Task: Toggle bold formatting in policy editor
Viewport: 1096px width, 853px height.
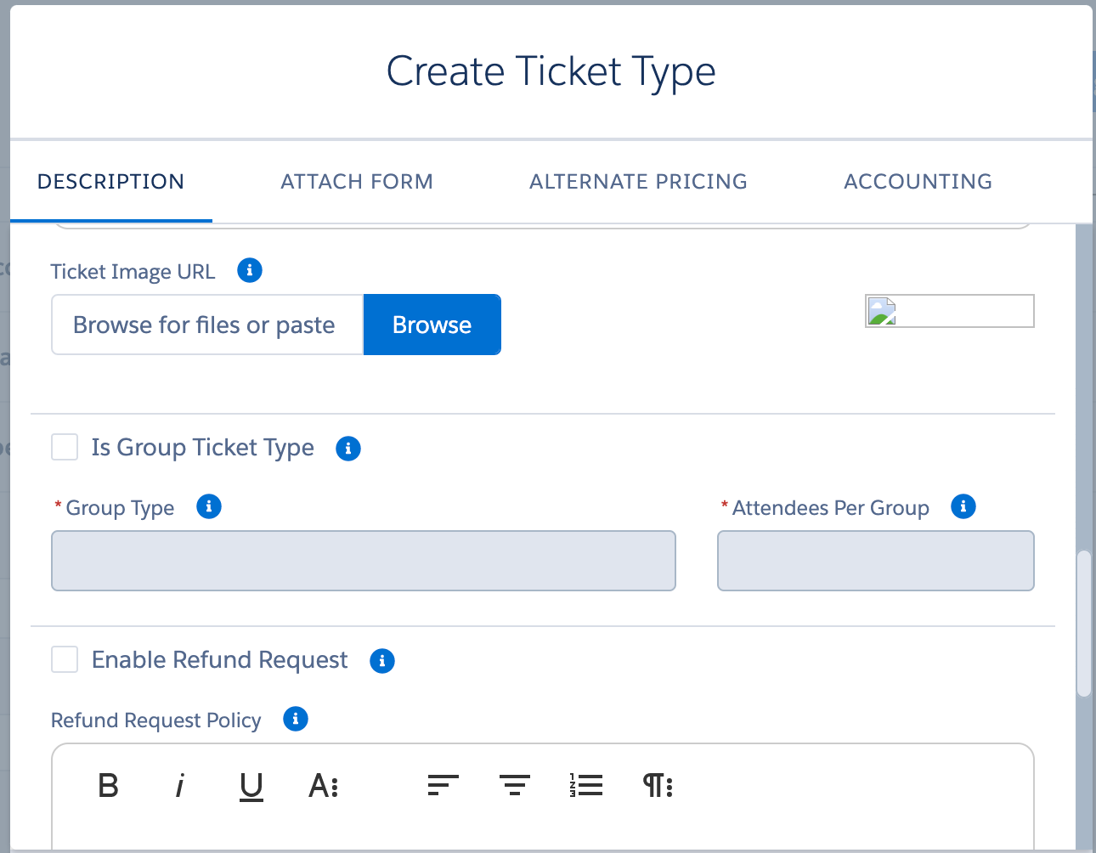Action: [109, 786]
